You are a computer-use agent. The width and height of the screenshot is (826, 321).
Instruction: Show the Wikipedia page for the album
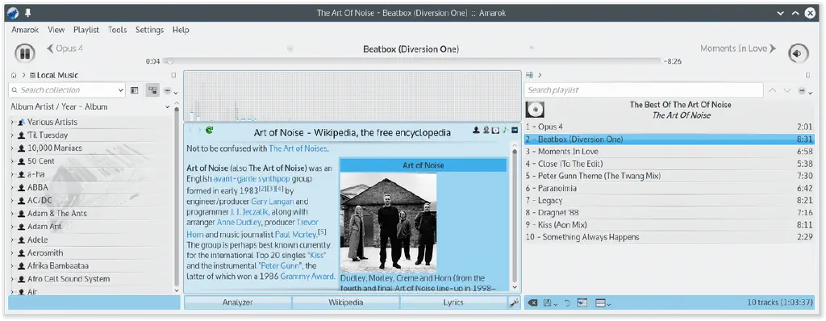[495, 130]
